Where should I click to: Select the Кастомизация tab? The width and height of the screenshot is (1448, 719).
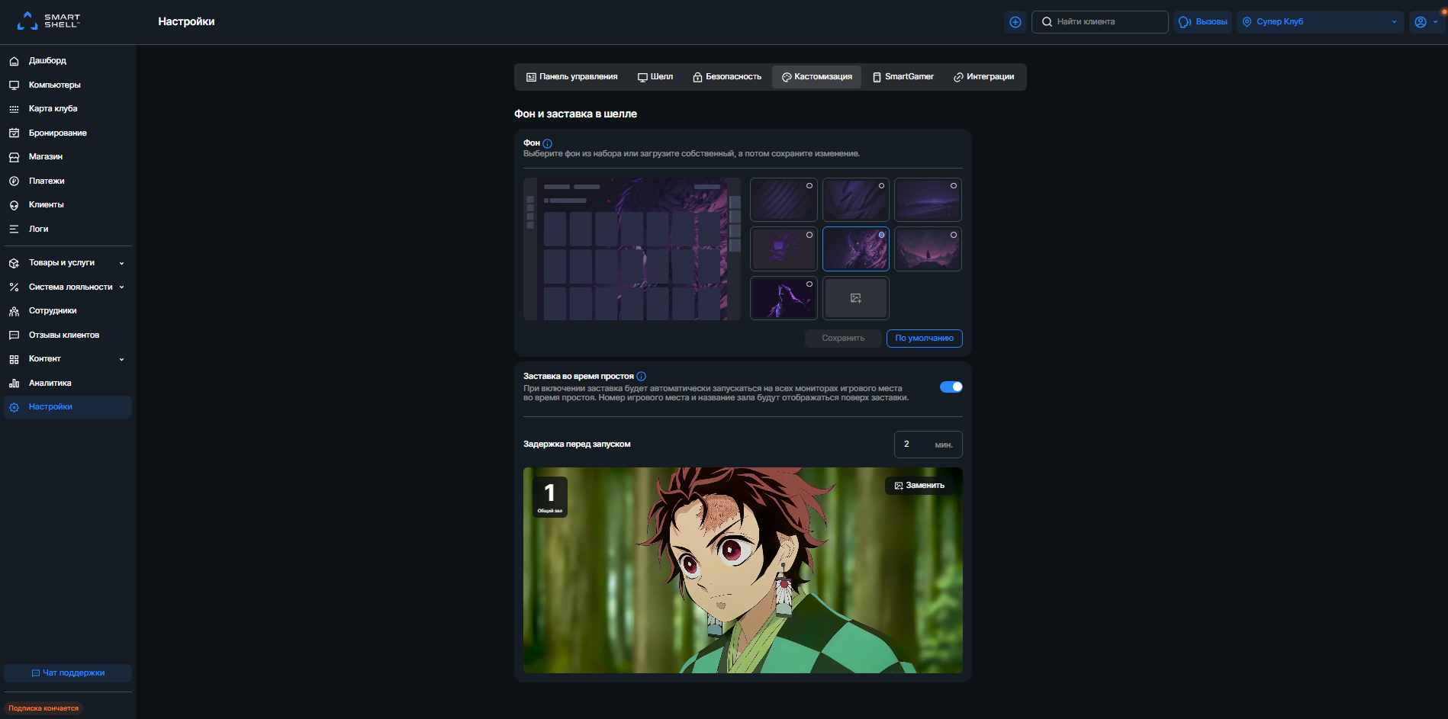(x=816, y=77)
